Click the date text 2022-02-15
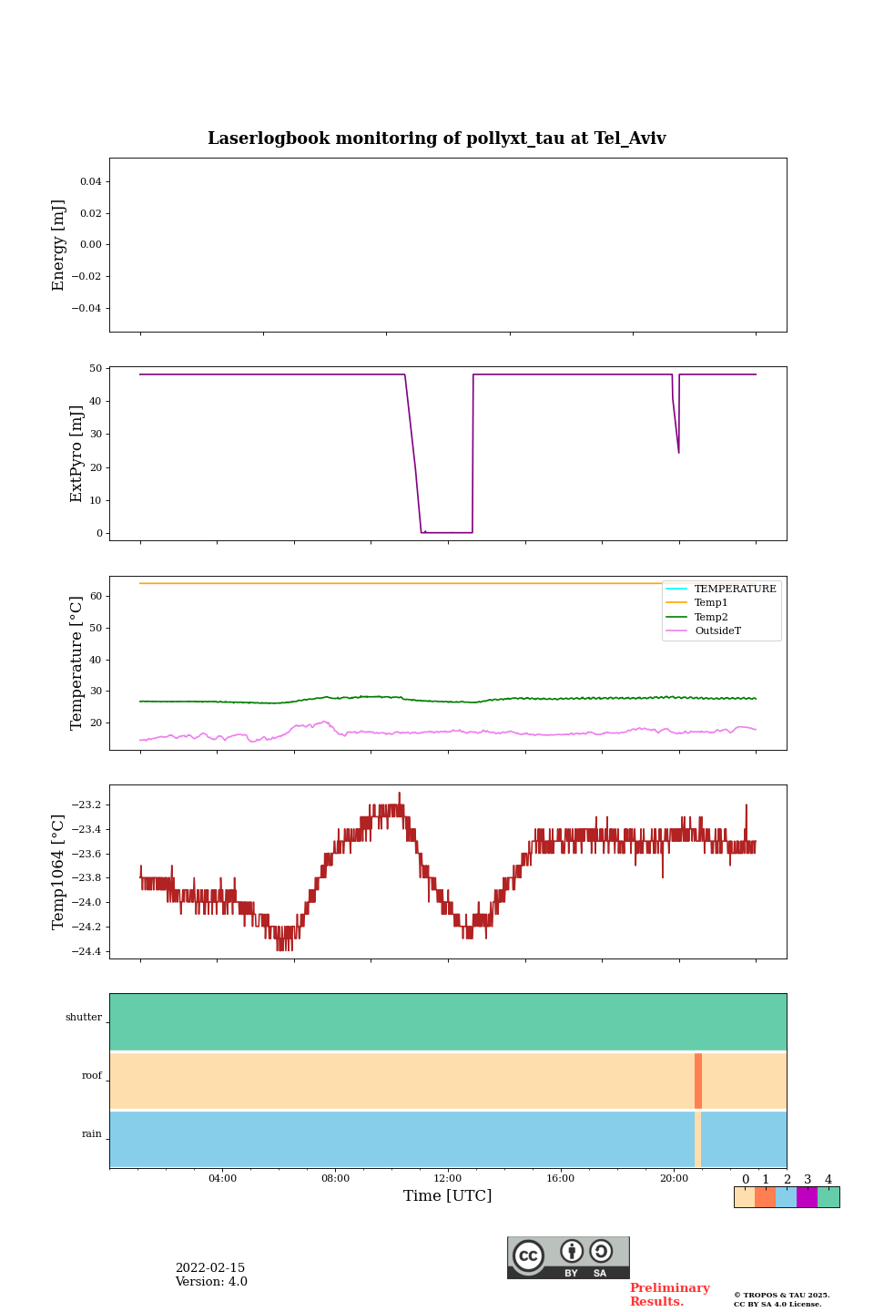Image resolution: width=874 pixels, height=1312 pixels. pos(210,1268)
